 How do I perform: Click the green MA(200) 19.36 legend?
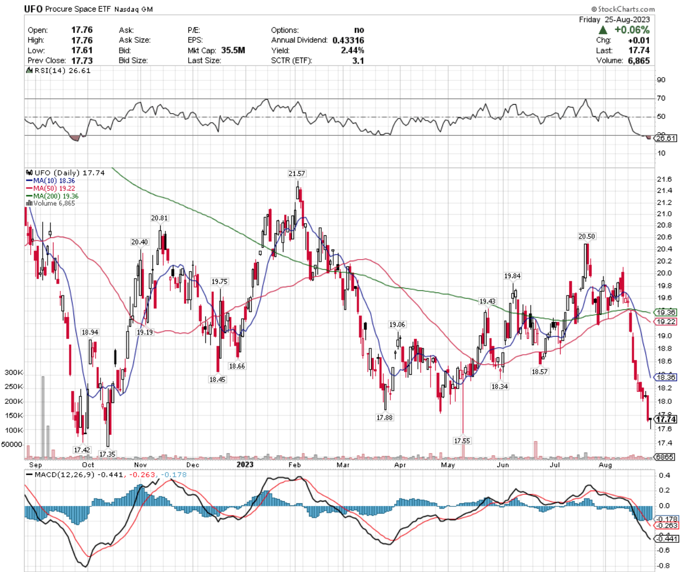tap(52, 196)
